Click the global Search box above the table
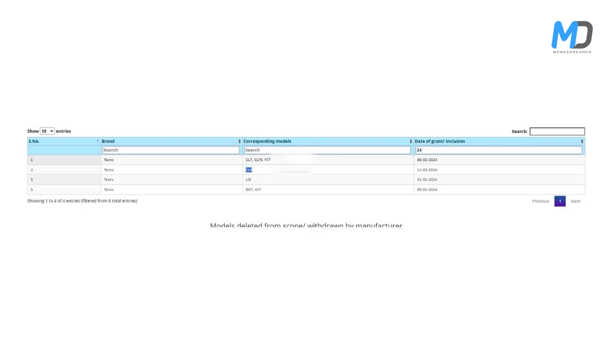Screen dimensions: 613x345 557,131
